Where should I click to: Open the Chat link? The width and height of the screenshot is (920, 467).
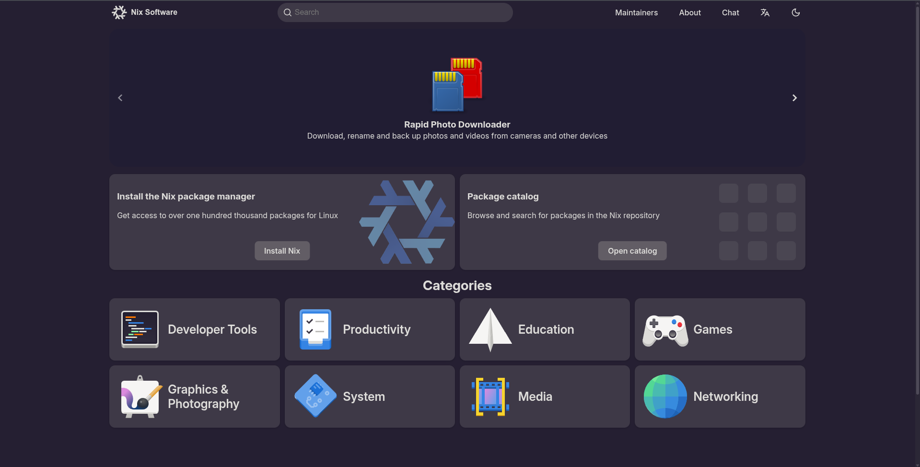pyautogui.click(x=730, y=12)
